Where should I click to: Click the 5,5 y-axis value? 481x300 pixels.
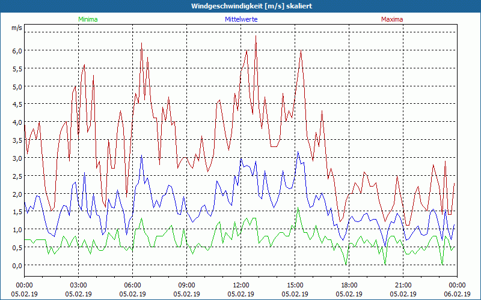(17, 69)
